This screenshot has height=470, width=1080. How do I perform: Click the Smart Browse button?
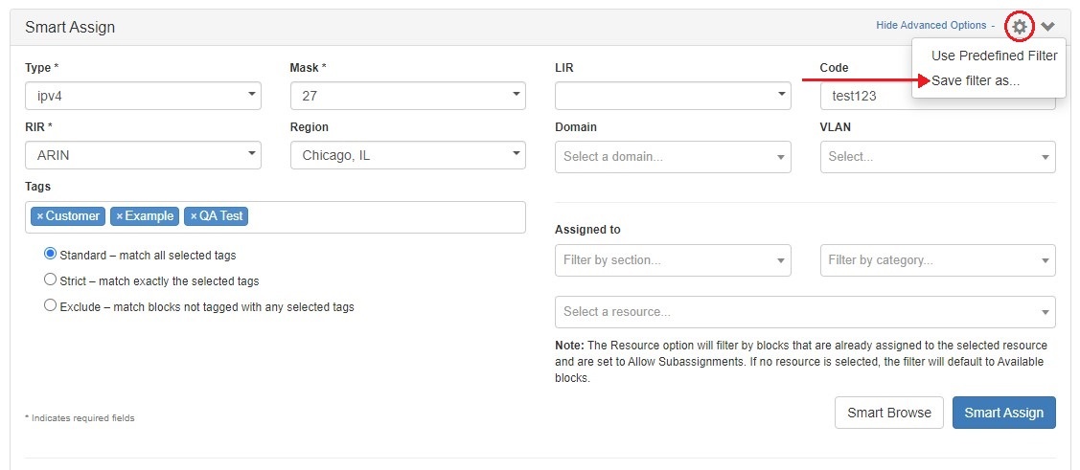[888, 413]
